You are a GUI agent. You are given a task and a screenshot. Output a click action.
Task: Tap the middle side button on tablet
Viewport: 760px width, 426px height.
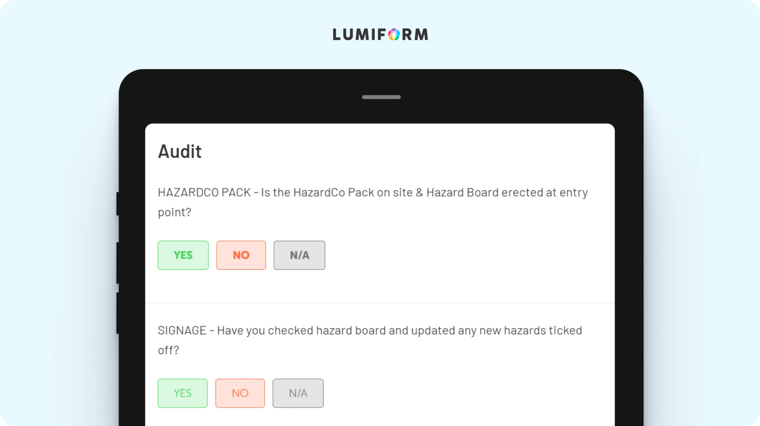coord(118,263)
